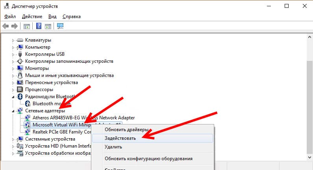This screenshot has width=313, height=170.
Task: Click the Процессоры chip icon
Action: (x=20, y=90)
